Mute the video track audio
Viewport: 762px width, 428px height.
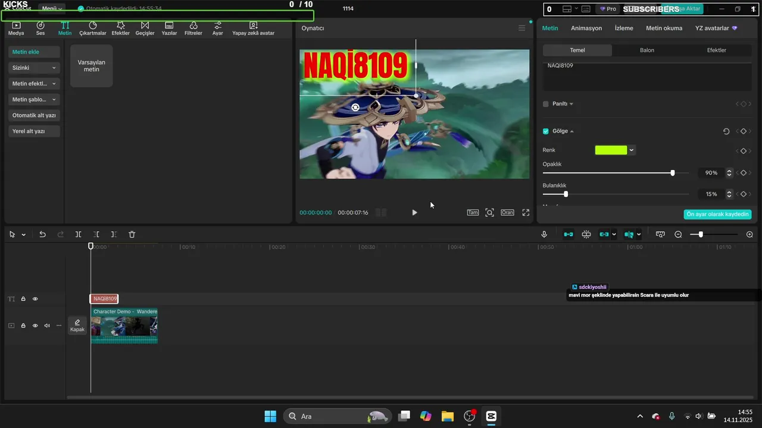coord(47,326)
